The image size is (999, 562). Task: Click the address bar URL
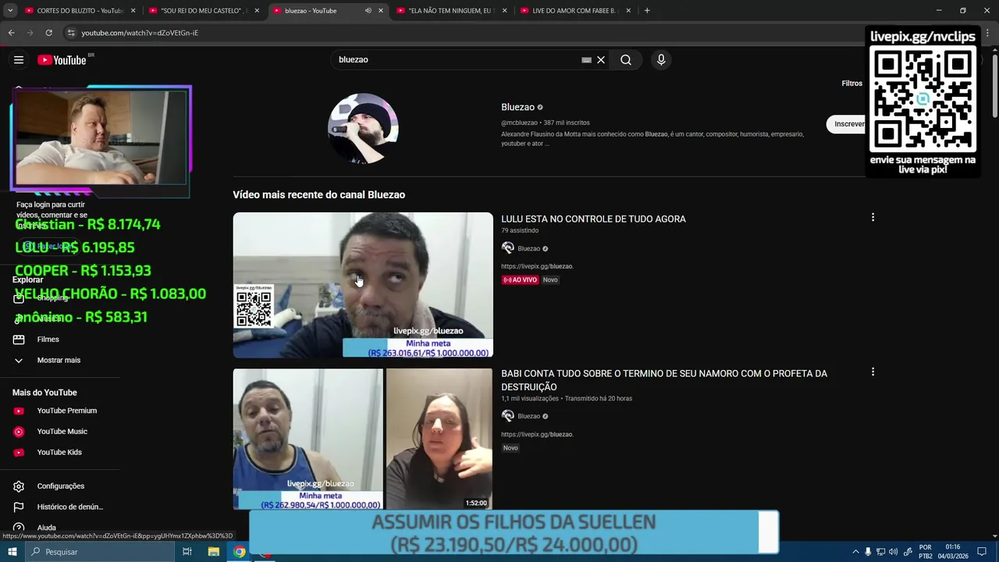(140, 33)
